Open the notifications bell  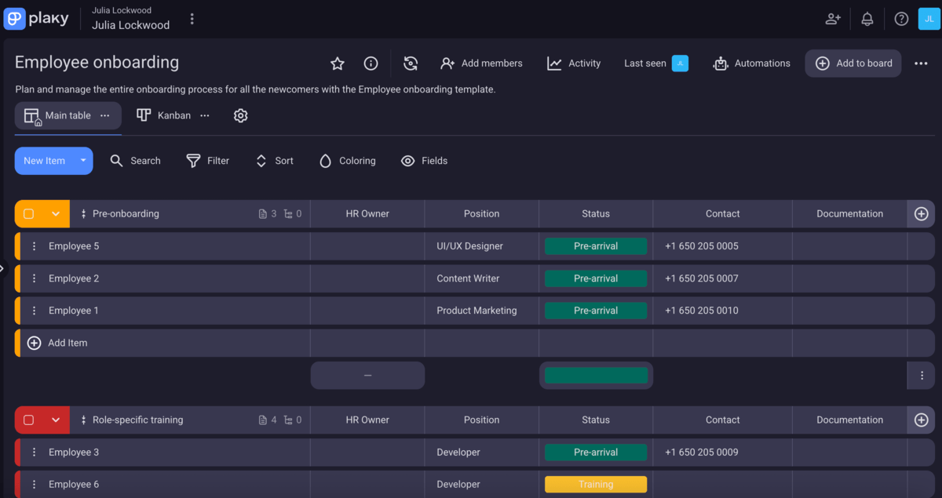click(x=867, y=19)
